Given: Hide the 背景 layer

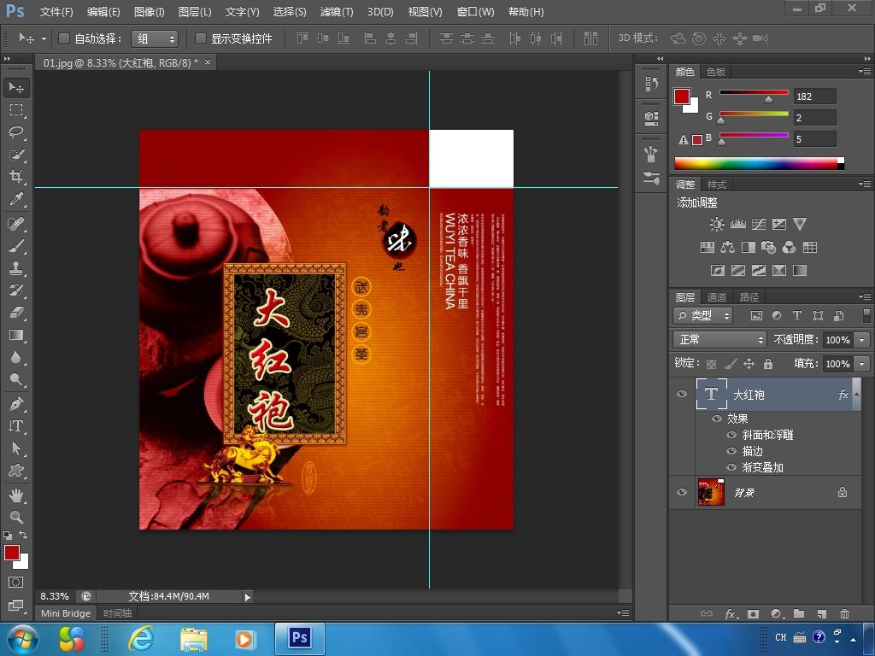Looking at the screenshot, I should [681, 492].
